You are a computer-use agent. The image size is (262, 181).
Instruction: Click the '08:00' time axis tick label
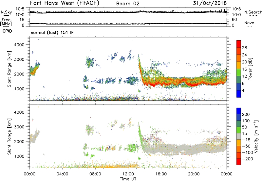pyautogui.click(x=95, y=174)
